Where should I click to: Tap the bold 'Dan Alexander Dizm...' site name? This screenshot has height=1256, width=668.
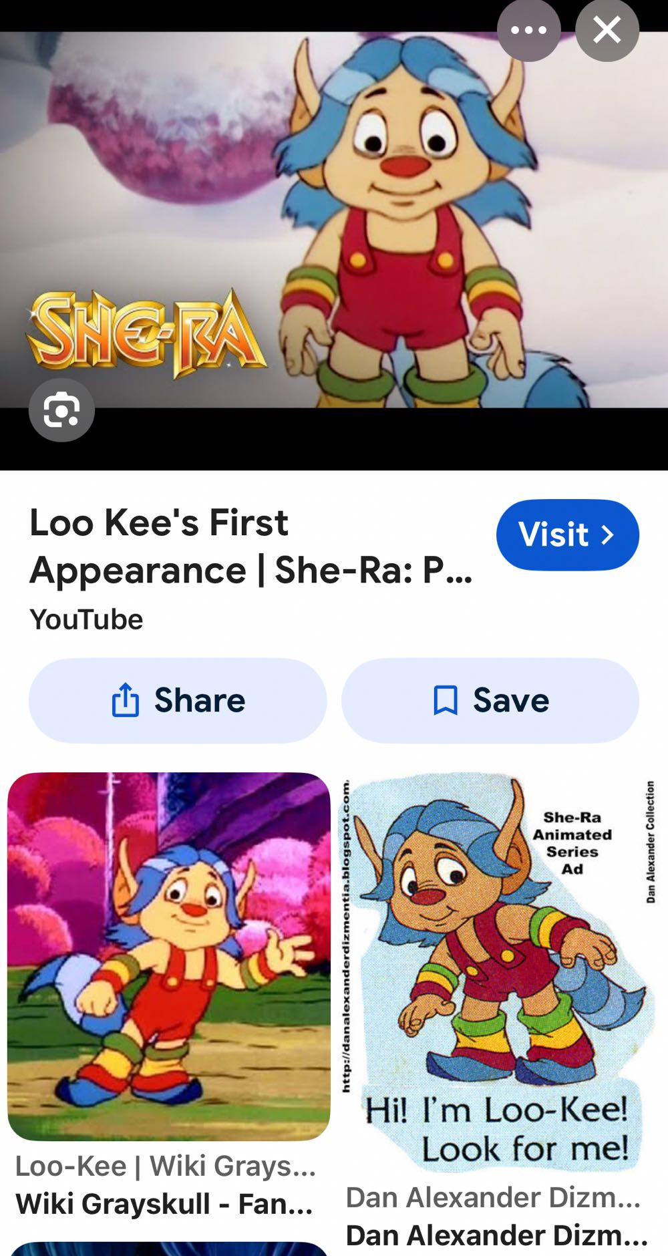click(x=496, y=1235)
